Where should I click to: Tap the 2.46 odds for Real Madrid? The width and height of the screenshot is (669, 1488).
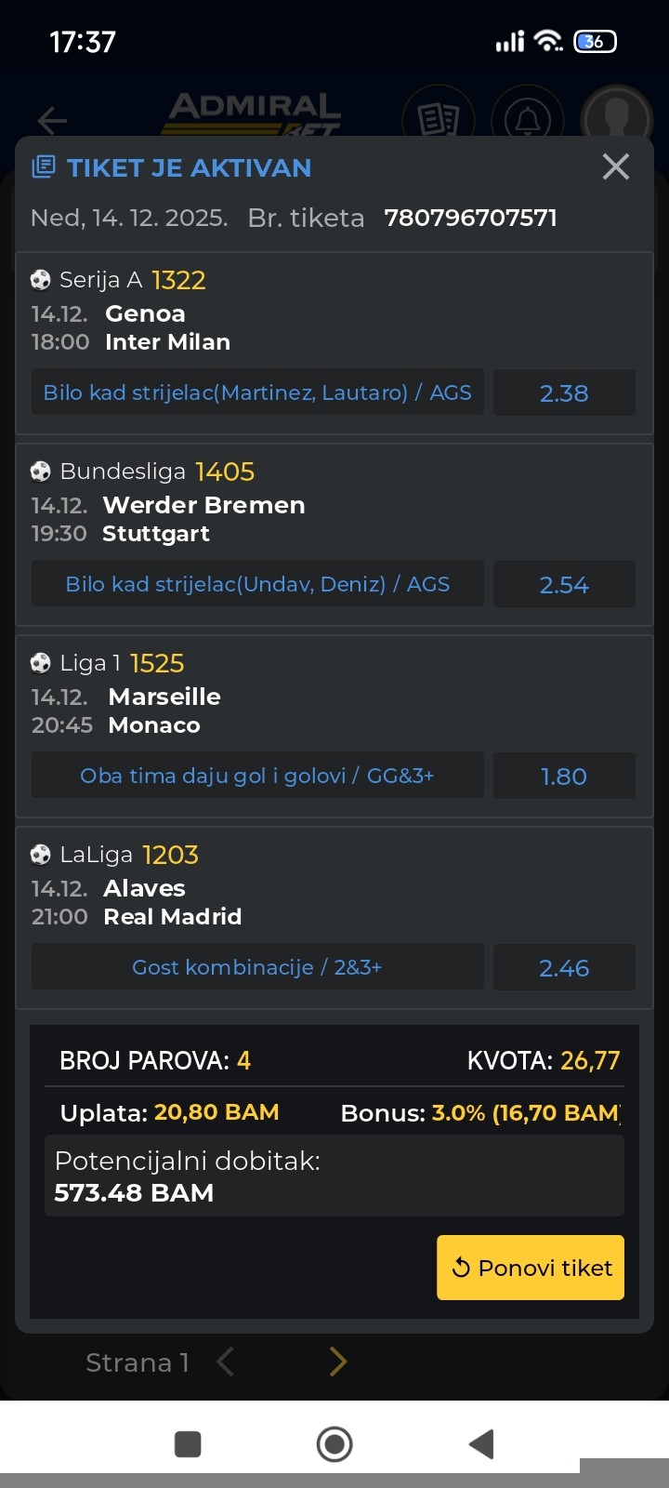564,967
